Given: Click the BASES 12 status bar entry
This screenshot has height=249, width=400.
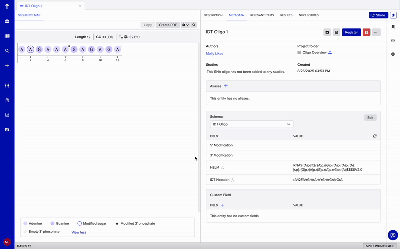Looking at the screenshot, I should click(24, 246).
